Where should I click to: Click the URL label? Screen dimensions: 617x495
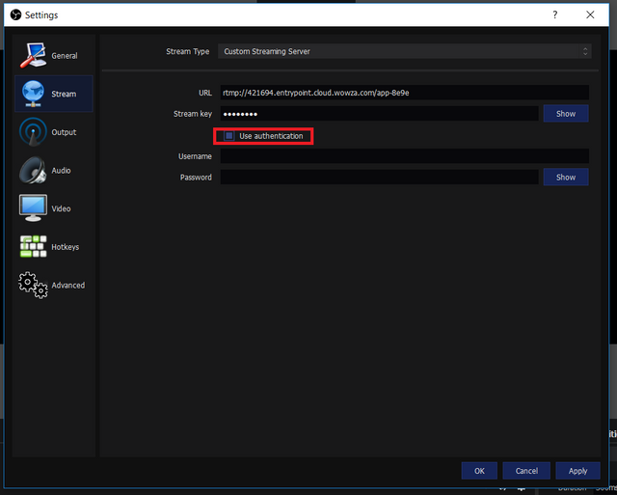tap(205, 93)
